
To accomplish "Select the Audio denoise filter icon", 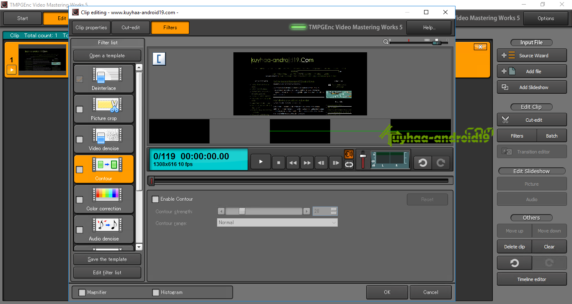I will (107, 226).
